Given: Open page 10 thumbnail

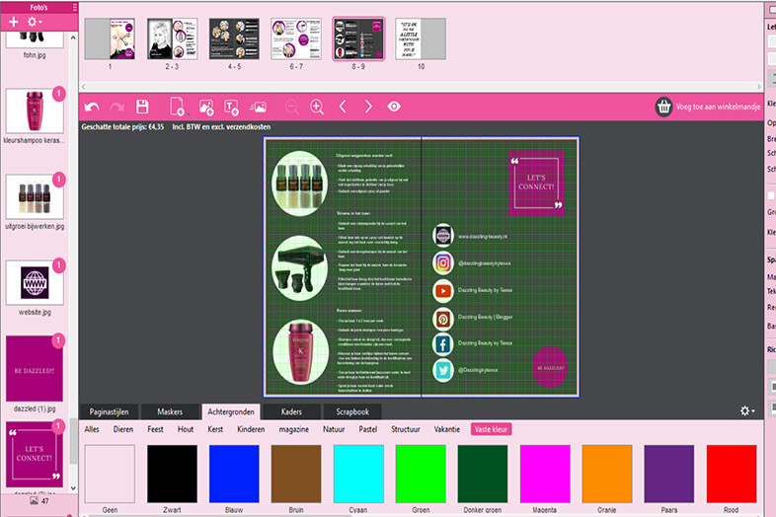Looking at the screenshot, I should click(x=421, y=39).
